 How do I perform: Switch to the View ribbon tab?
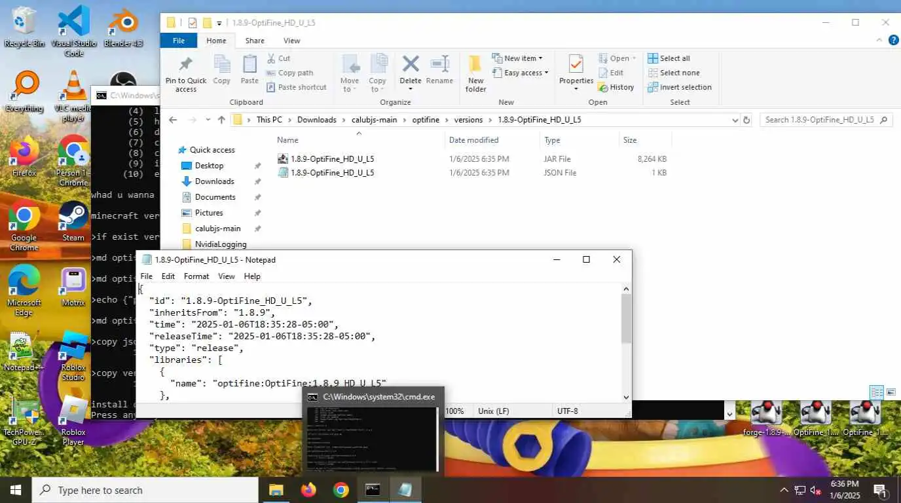291,41
